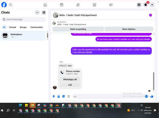The width and height of the screenshot is (159, 118).
Task: Click the 37°C weather widget
Action: pyautogui.click(x=131, y=110)
